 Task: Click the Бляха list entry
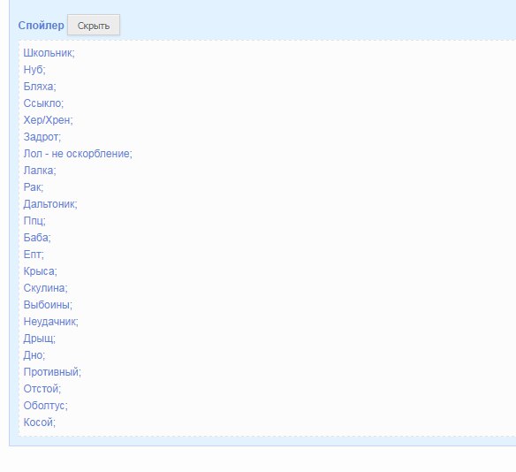point(40,87)
